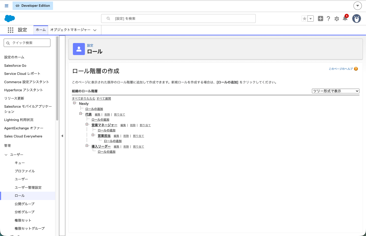Viewport: 366px width, 236px height.
Task: Click ロールの追加 under 営業担当
Action: (113, 141)
